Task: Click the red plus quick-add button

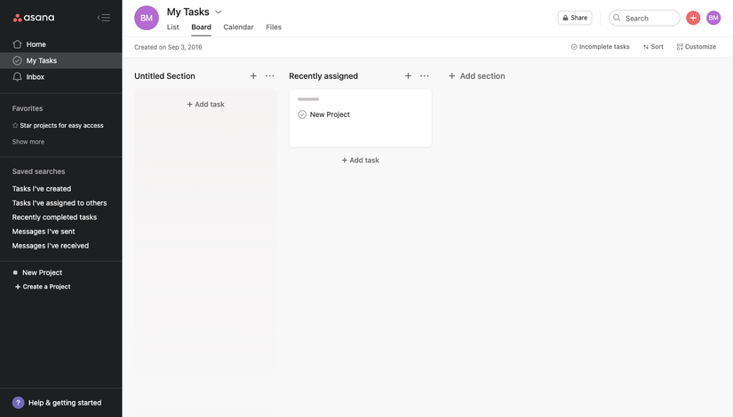Action: point(693,18)
